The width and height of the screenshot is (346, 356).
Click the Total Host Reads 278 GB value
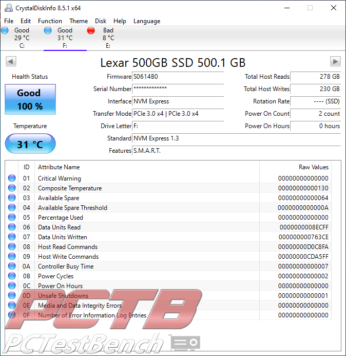point(315,77)
